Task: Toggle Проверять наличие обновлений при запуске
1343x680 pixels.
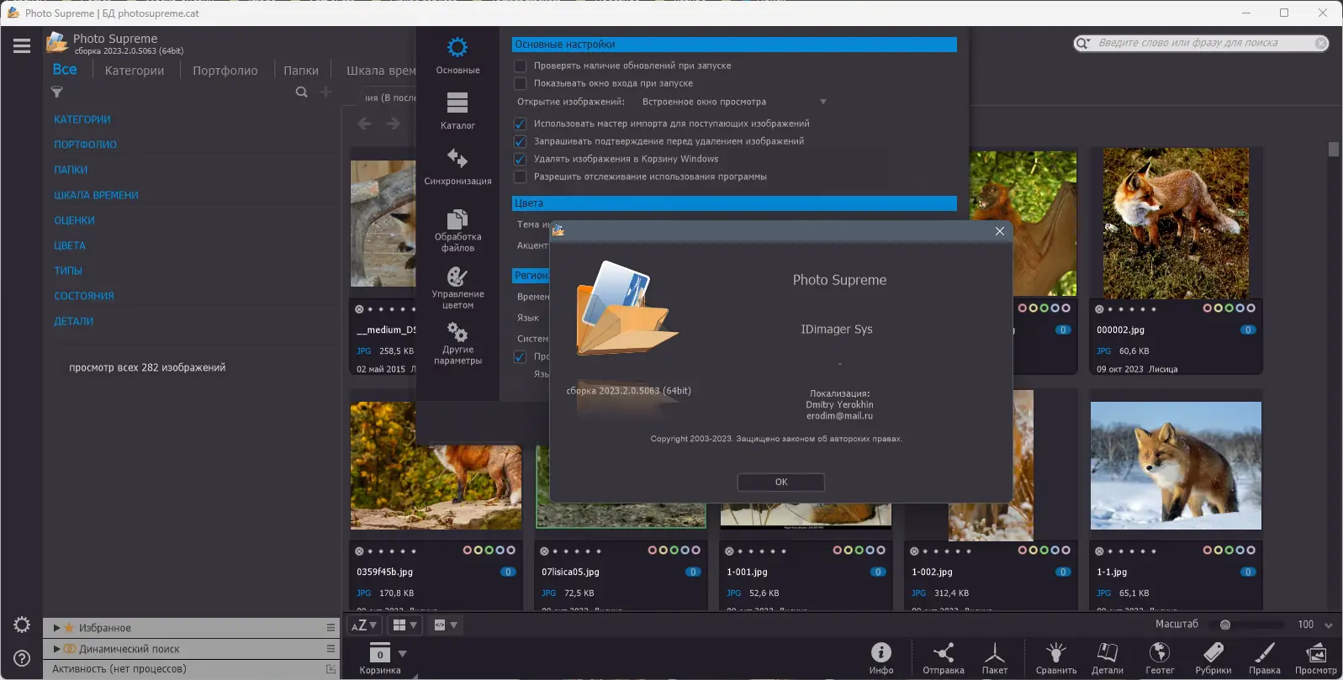Action: (520, 66)
